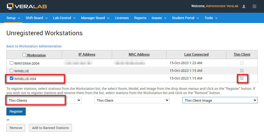Toggle Thin Client checkbox for WINBLUE-X64 row
The width and height of the screenshot is (264, 138).
click(242, 78)
